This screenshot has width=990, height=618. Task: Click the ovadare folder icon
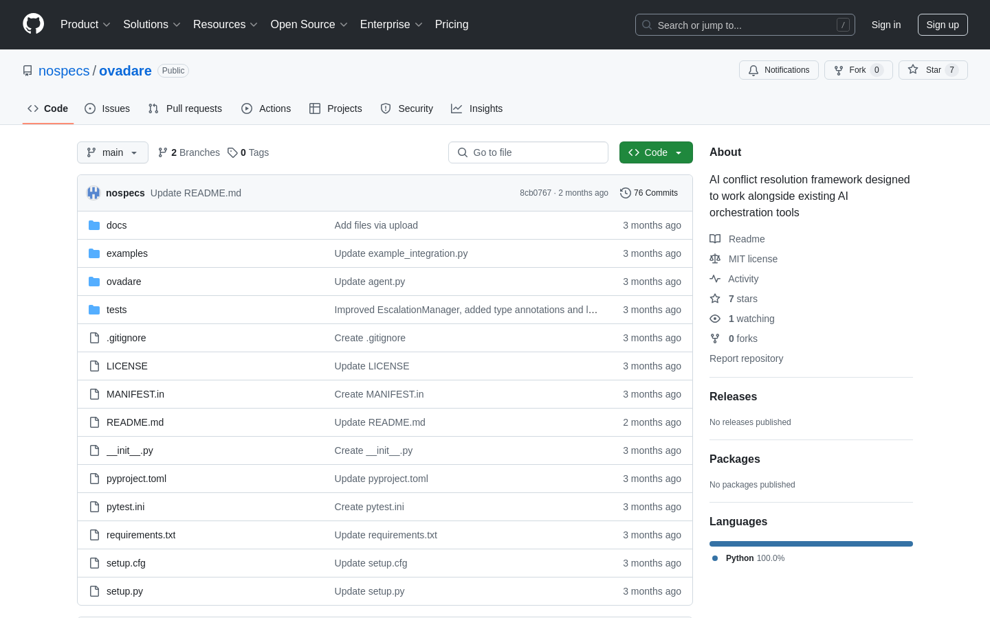point(94,282)
